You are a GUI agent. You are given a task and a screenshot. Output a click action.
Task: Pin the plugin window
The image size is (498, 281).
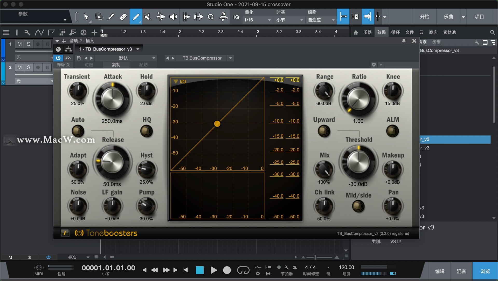[404, 41]
